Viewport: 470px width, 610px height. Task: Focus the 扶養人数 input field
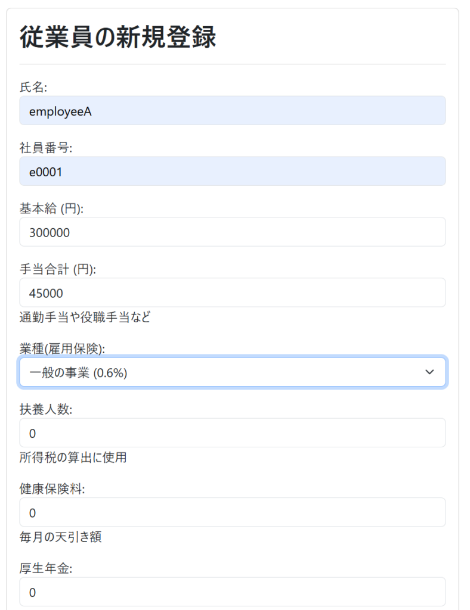pyautogui.click(x=232, y=432)
